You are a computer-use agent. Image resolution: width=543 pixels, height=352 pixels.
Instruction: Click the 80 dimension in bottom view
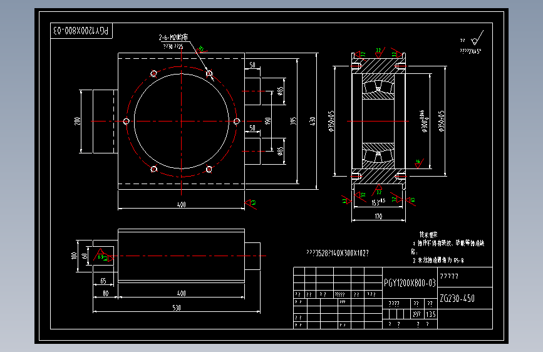point(106,293)
